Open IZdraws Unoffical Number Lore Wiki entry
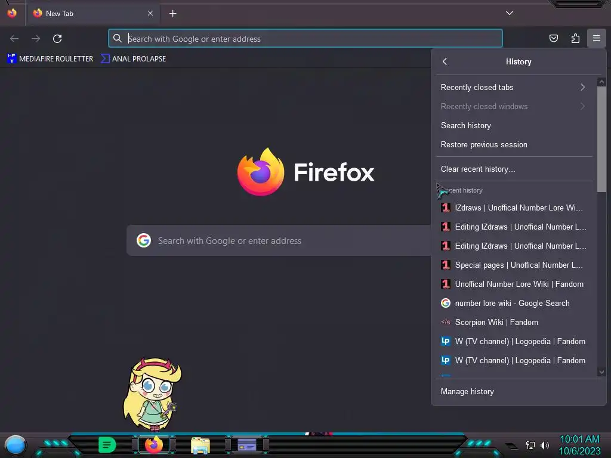Viewport: 611px width, 458px height. pos(514,208)
